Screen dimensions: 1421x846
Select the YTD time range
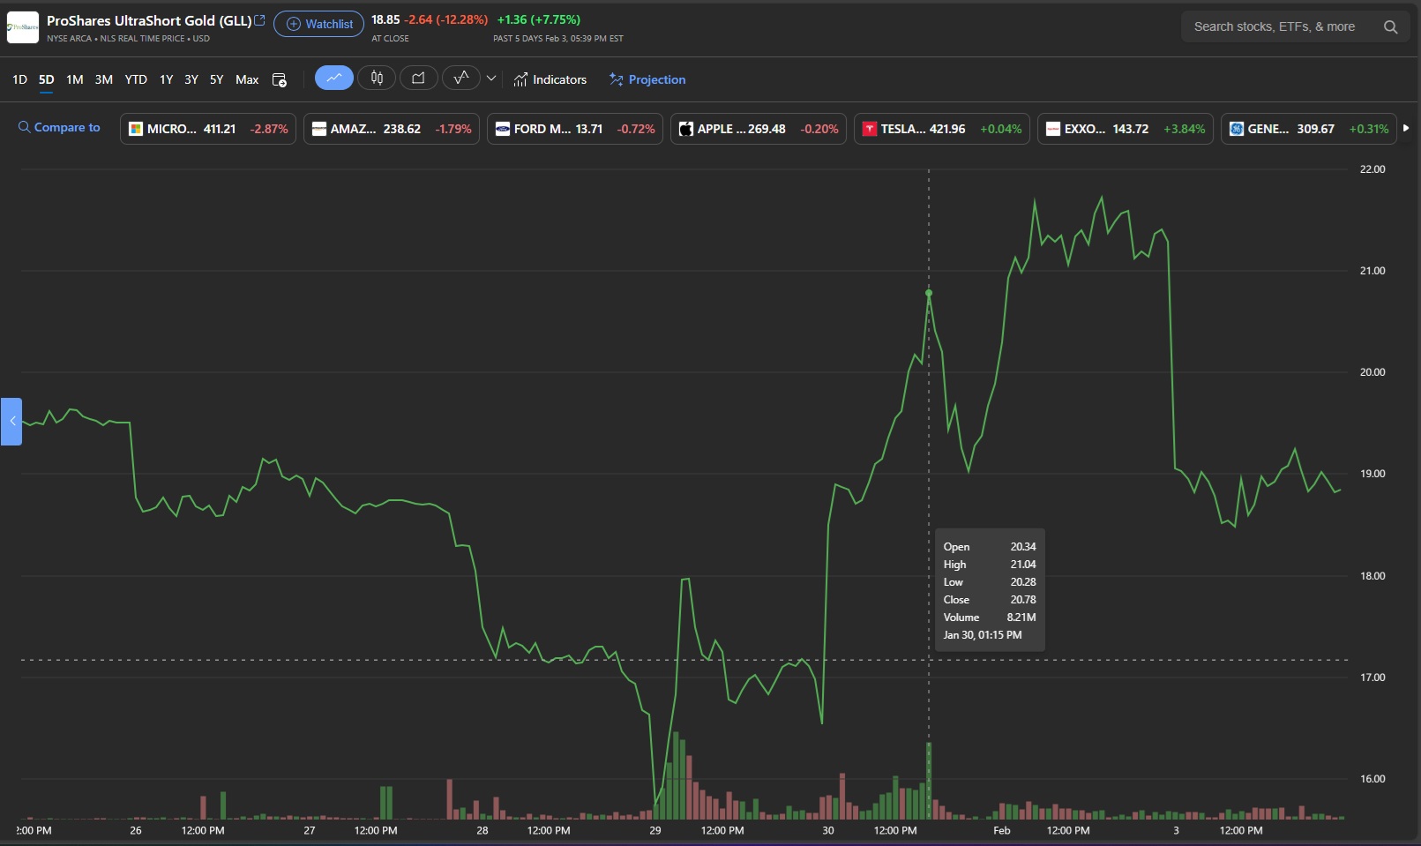point(136,79)
